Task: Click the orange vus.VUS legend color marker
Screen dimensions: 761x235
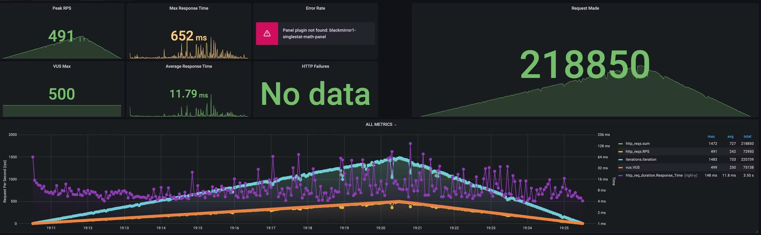Action: [x=620, y=168]
